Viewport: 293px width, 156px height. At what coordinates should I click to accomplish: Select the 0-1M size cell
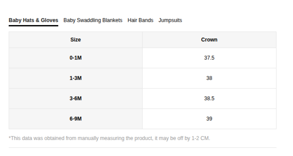[x=76, y=58]
